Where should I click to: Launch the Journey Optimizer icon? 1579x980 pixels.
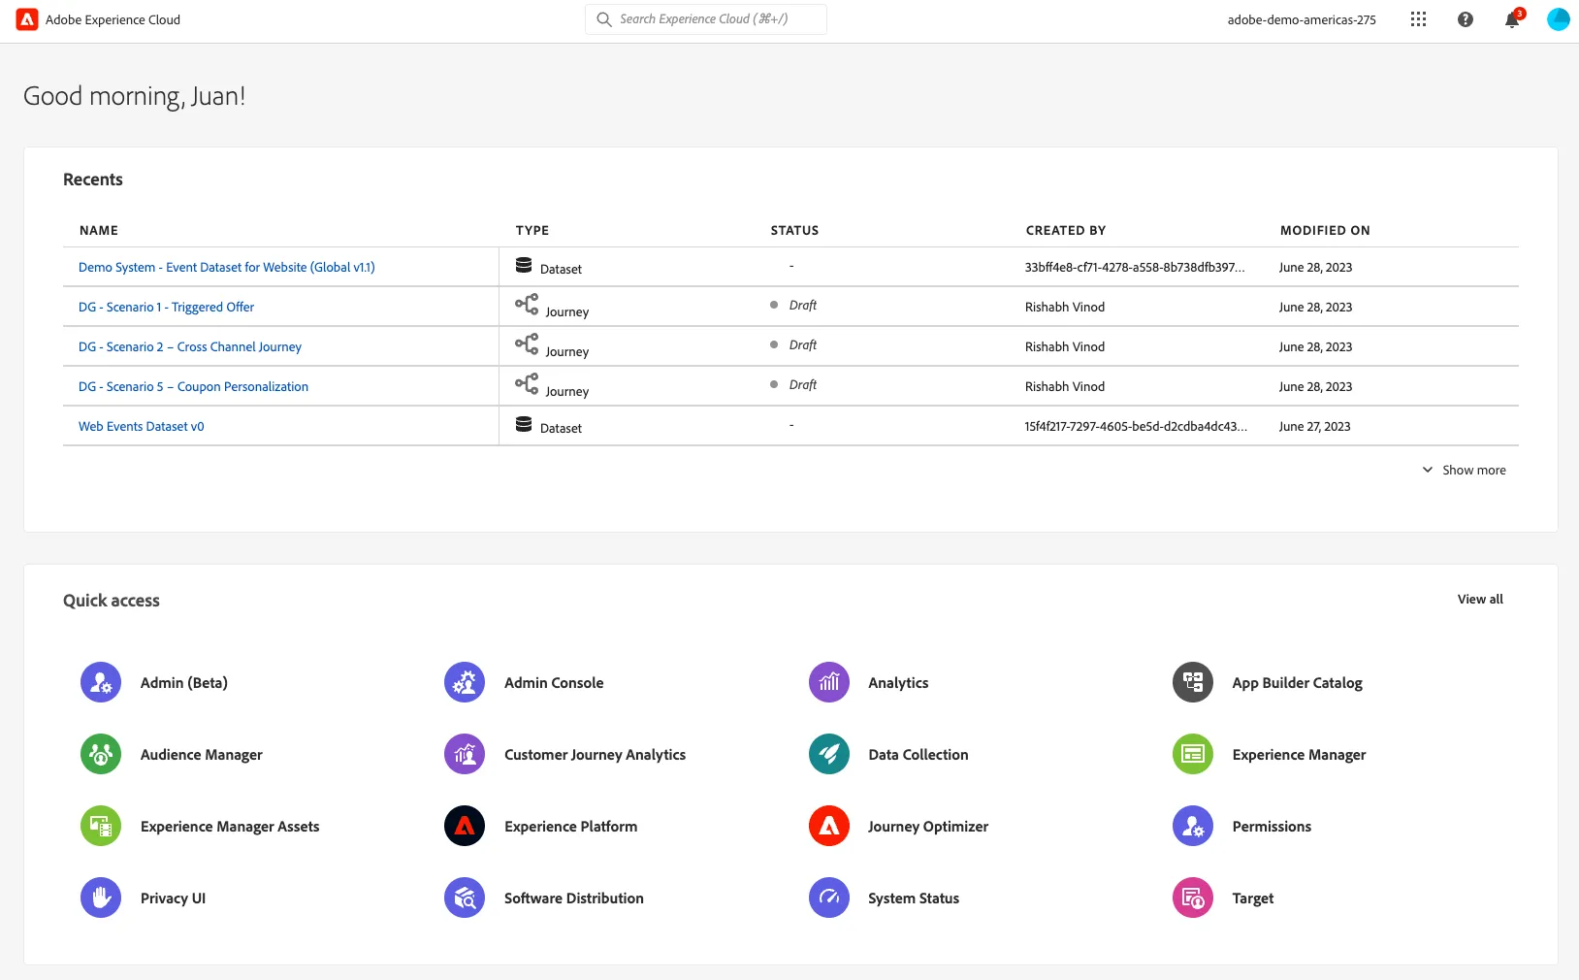click(x=828, y=826)
